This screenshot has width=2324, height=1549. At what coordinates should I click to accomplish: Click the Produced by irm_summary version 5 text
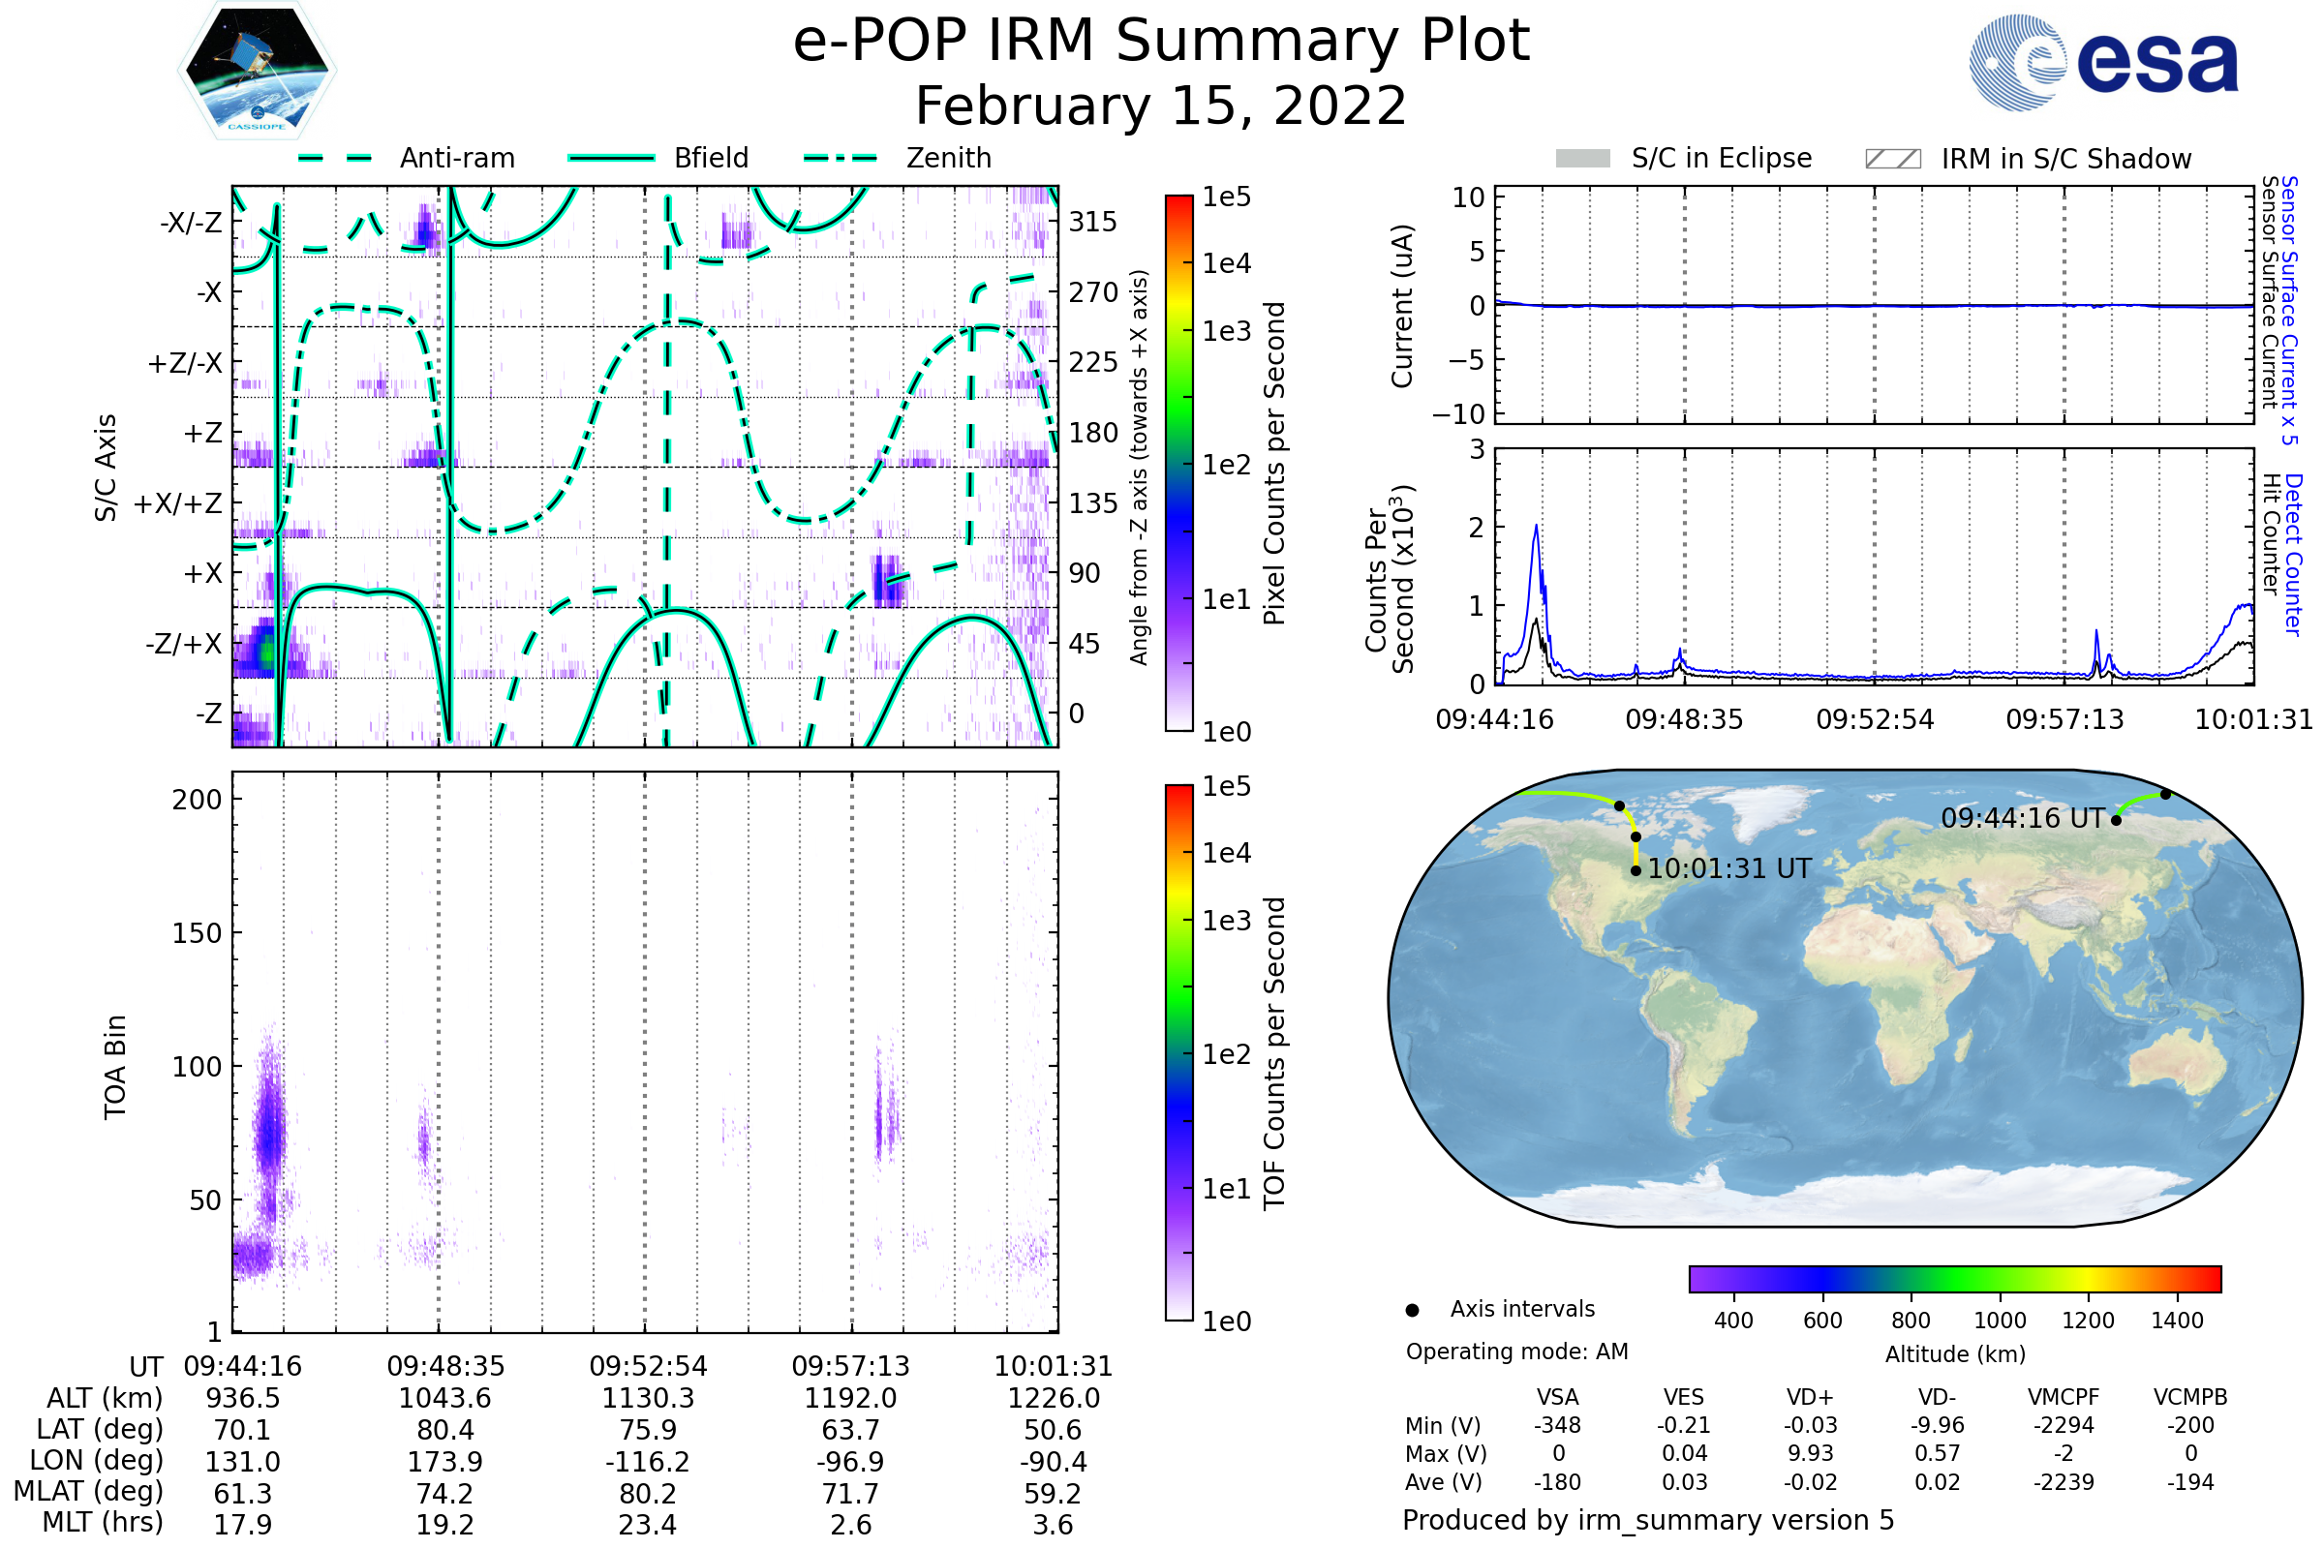[1648, 1520]
